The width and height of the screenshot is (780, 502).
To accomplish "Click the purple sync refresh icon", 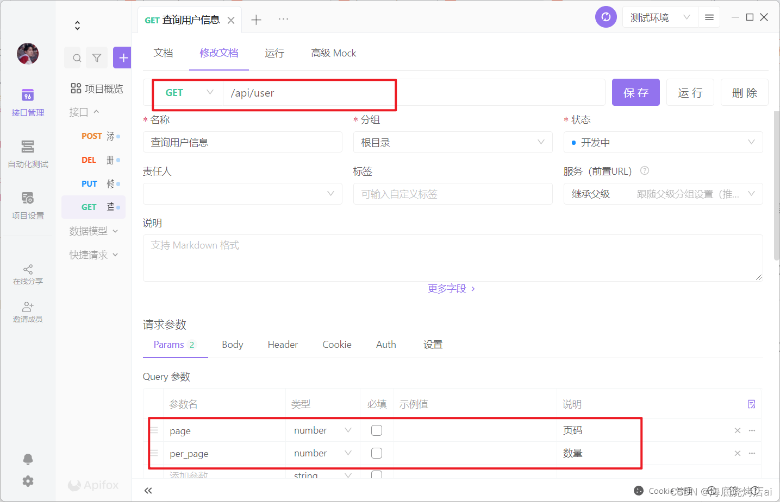I will [606, 17].
